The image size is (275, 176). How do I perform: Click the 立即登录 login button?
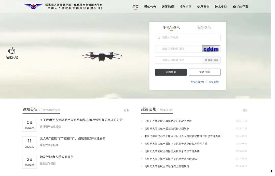click(x=171, y=72)
